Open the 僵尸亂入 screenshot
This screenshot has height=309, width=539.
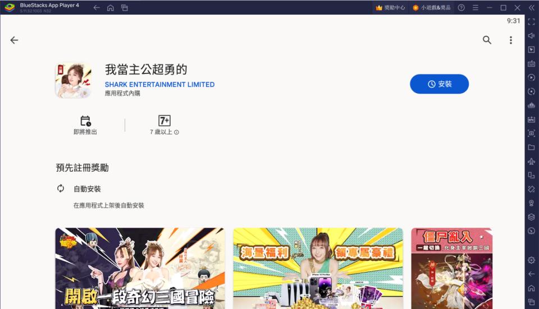451,268
